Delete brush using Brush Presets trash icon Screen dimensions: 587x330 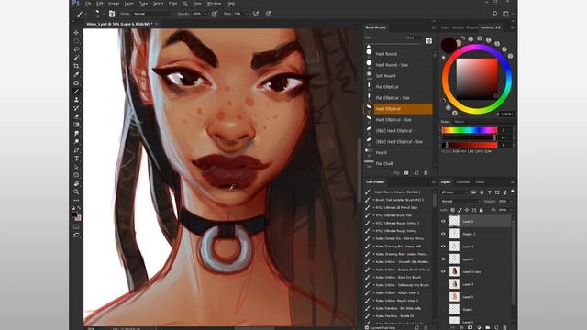pyautogui.click(x=426, y=173)
